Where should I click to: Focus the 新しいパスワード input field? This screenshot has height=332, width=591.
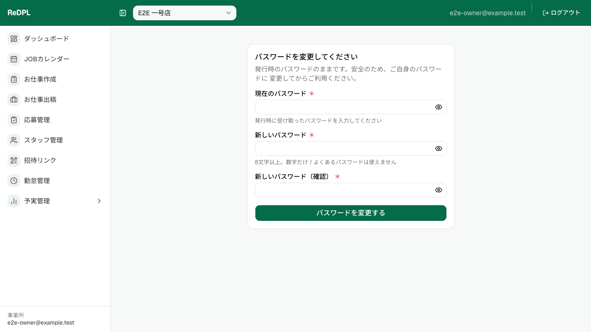351,148
